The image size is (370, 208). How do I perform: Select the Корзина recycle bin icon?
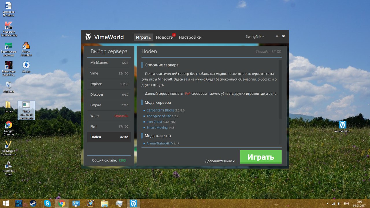[x=9, y=87]
